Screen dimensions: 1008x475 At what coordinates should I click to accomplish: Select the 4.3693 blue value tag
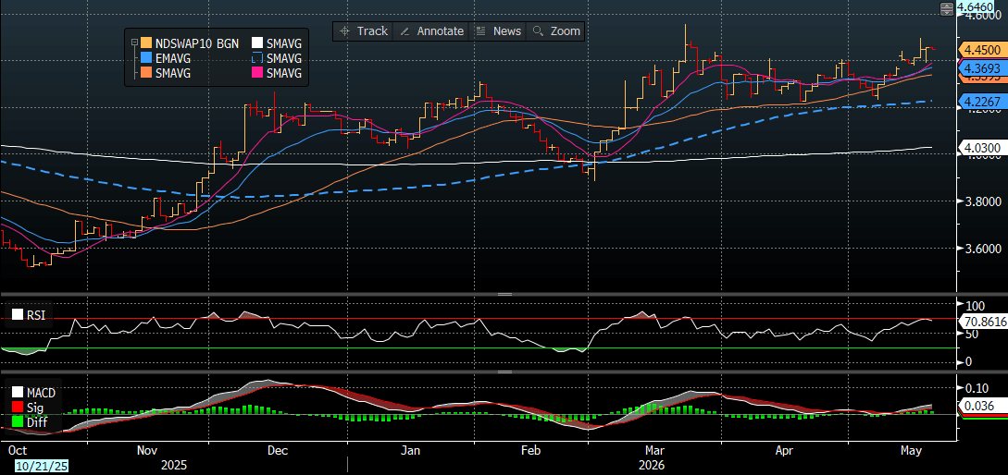pos(983,67)
